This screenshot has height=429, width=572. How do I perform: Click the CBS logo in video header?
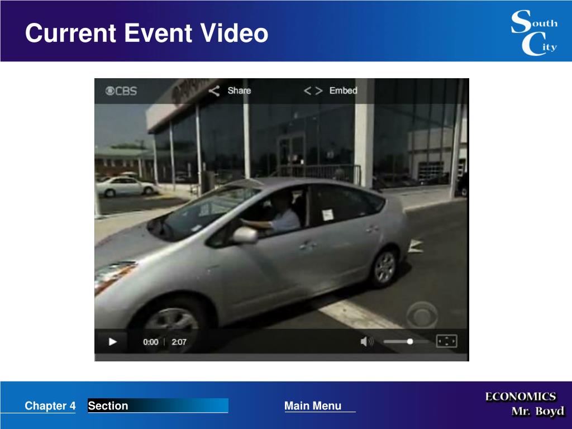point(121,91)
